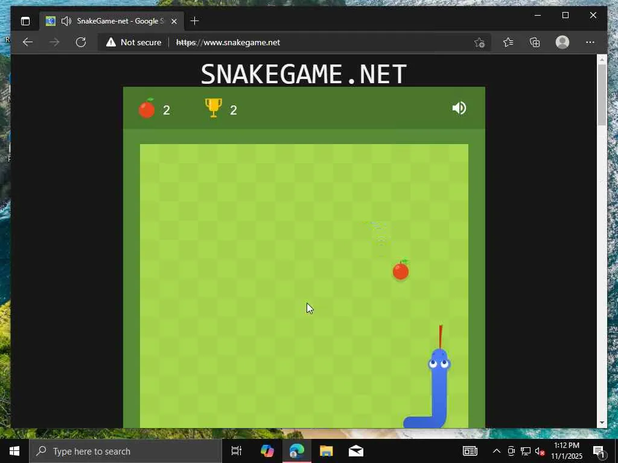Viewport: 618px width, 463px height.
Task: Click the blue snake's head
Action: pyautogui.click(x=439, y=359)
